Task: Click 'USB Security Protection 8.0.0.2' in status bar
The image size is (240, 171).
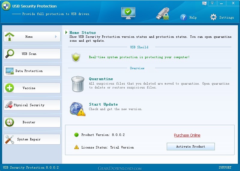Action: coord(31,167)
